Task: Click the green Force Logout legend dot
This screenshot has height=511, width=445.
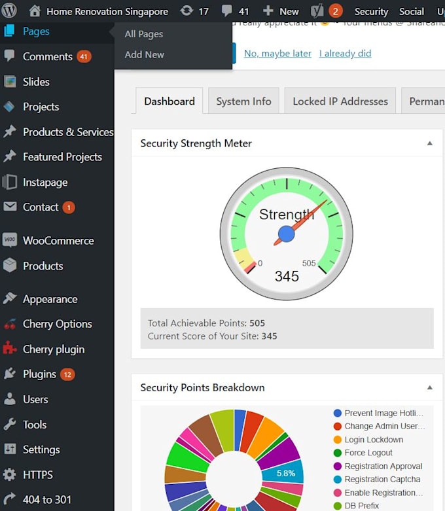Action: coord(338,453)
